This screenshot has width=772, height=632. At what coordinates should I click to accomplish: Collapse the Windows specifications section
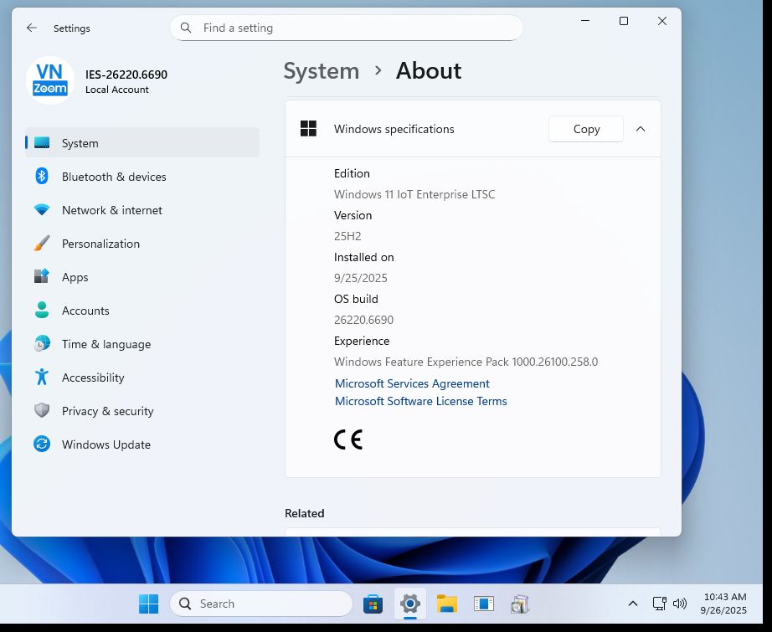(x=640, y=129)
